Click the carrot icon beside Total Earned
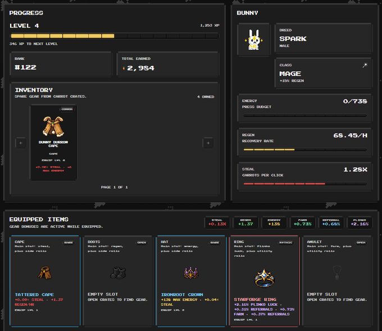The width and height of the screenshot is (382, 331). tap(124, 68)
